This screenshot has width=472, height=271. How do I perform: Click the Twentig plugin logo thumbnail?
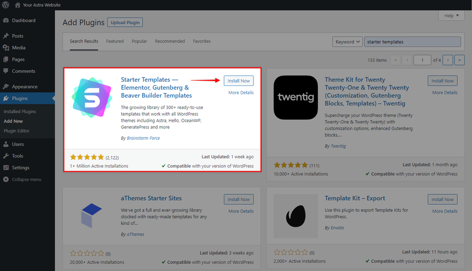click(x=296, y=98)
